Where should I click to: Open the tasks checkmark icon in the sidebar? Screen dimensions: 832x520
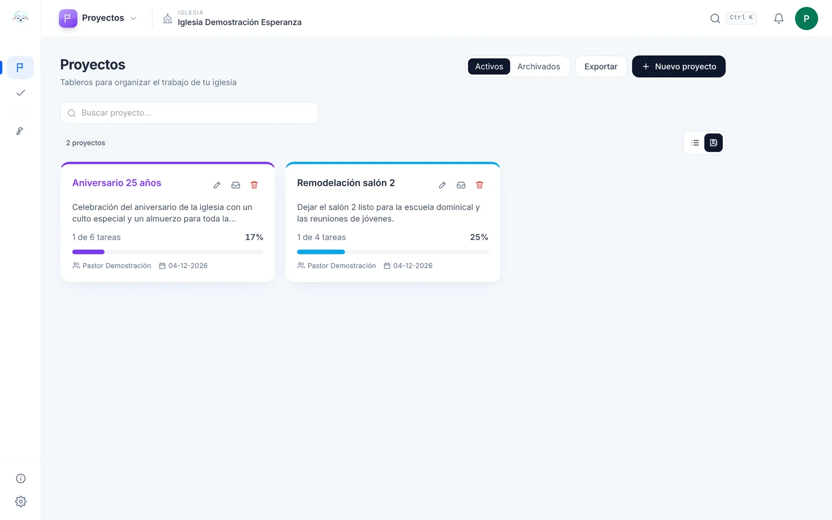coord(20,93)
